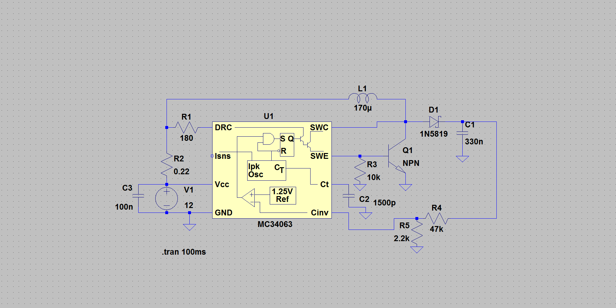
Task: Click the unconnected Isns pin square
Action: (212, 156)
